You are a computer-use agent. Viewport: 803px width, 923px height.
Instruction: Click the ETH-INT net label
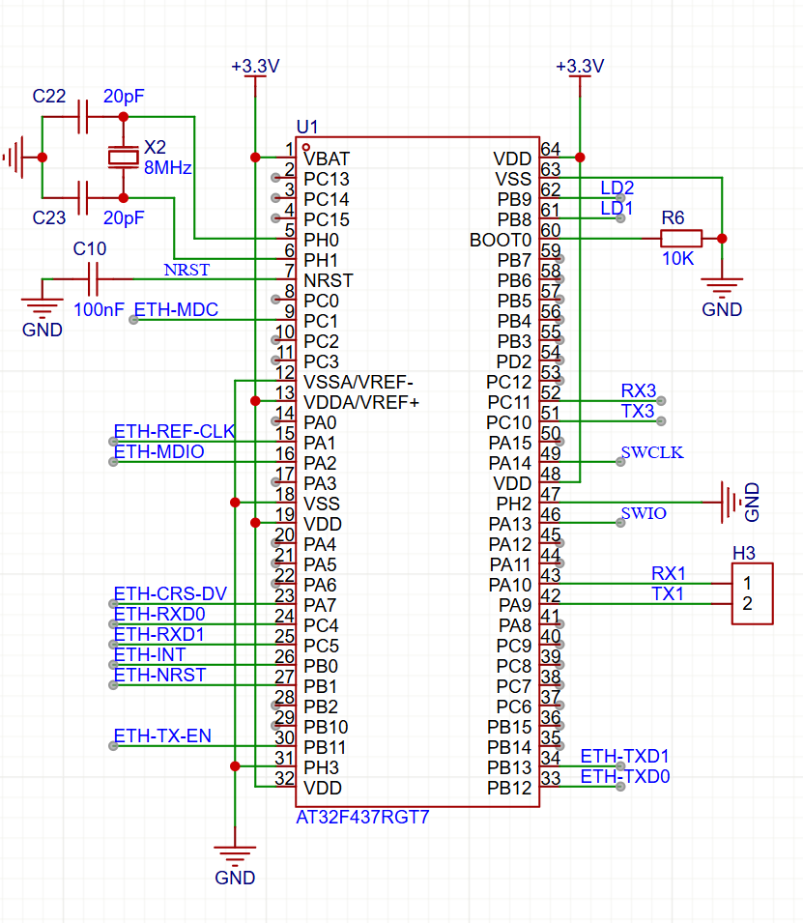click(150, 654)
